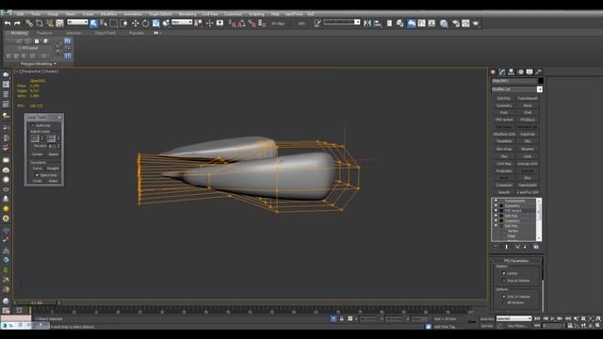
Task: Open the Edit menu
Action: point(20,14)
